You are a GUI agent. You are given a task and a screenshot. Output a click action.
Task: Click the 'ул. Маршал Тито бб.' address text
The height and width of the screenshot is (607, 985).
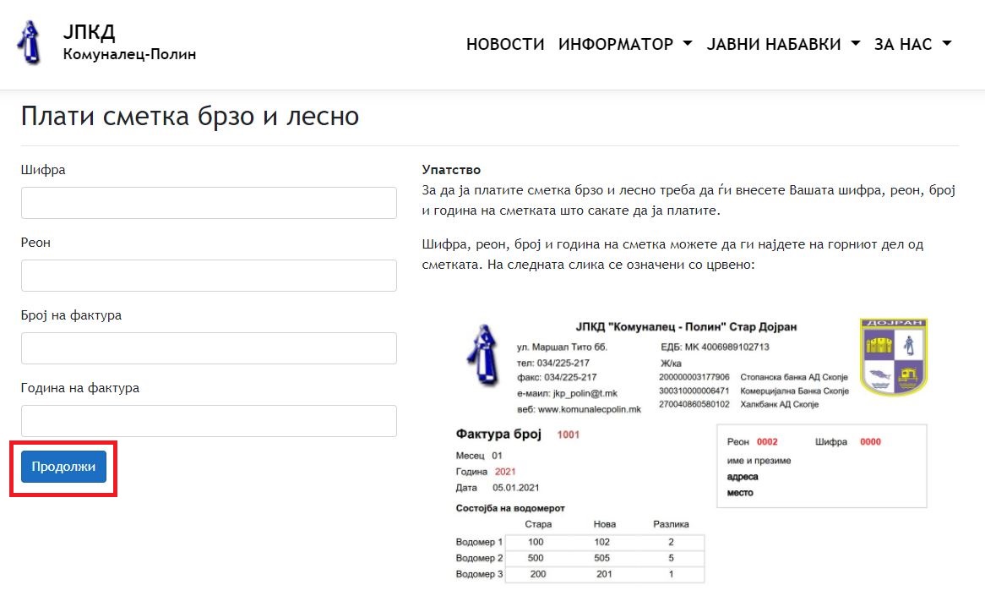(563, 347)
